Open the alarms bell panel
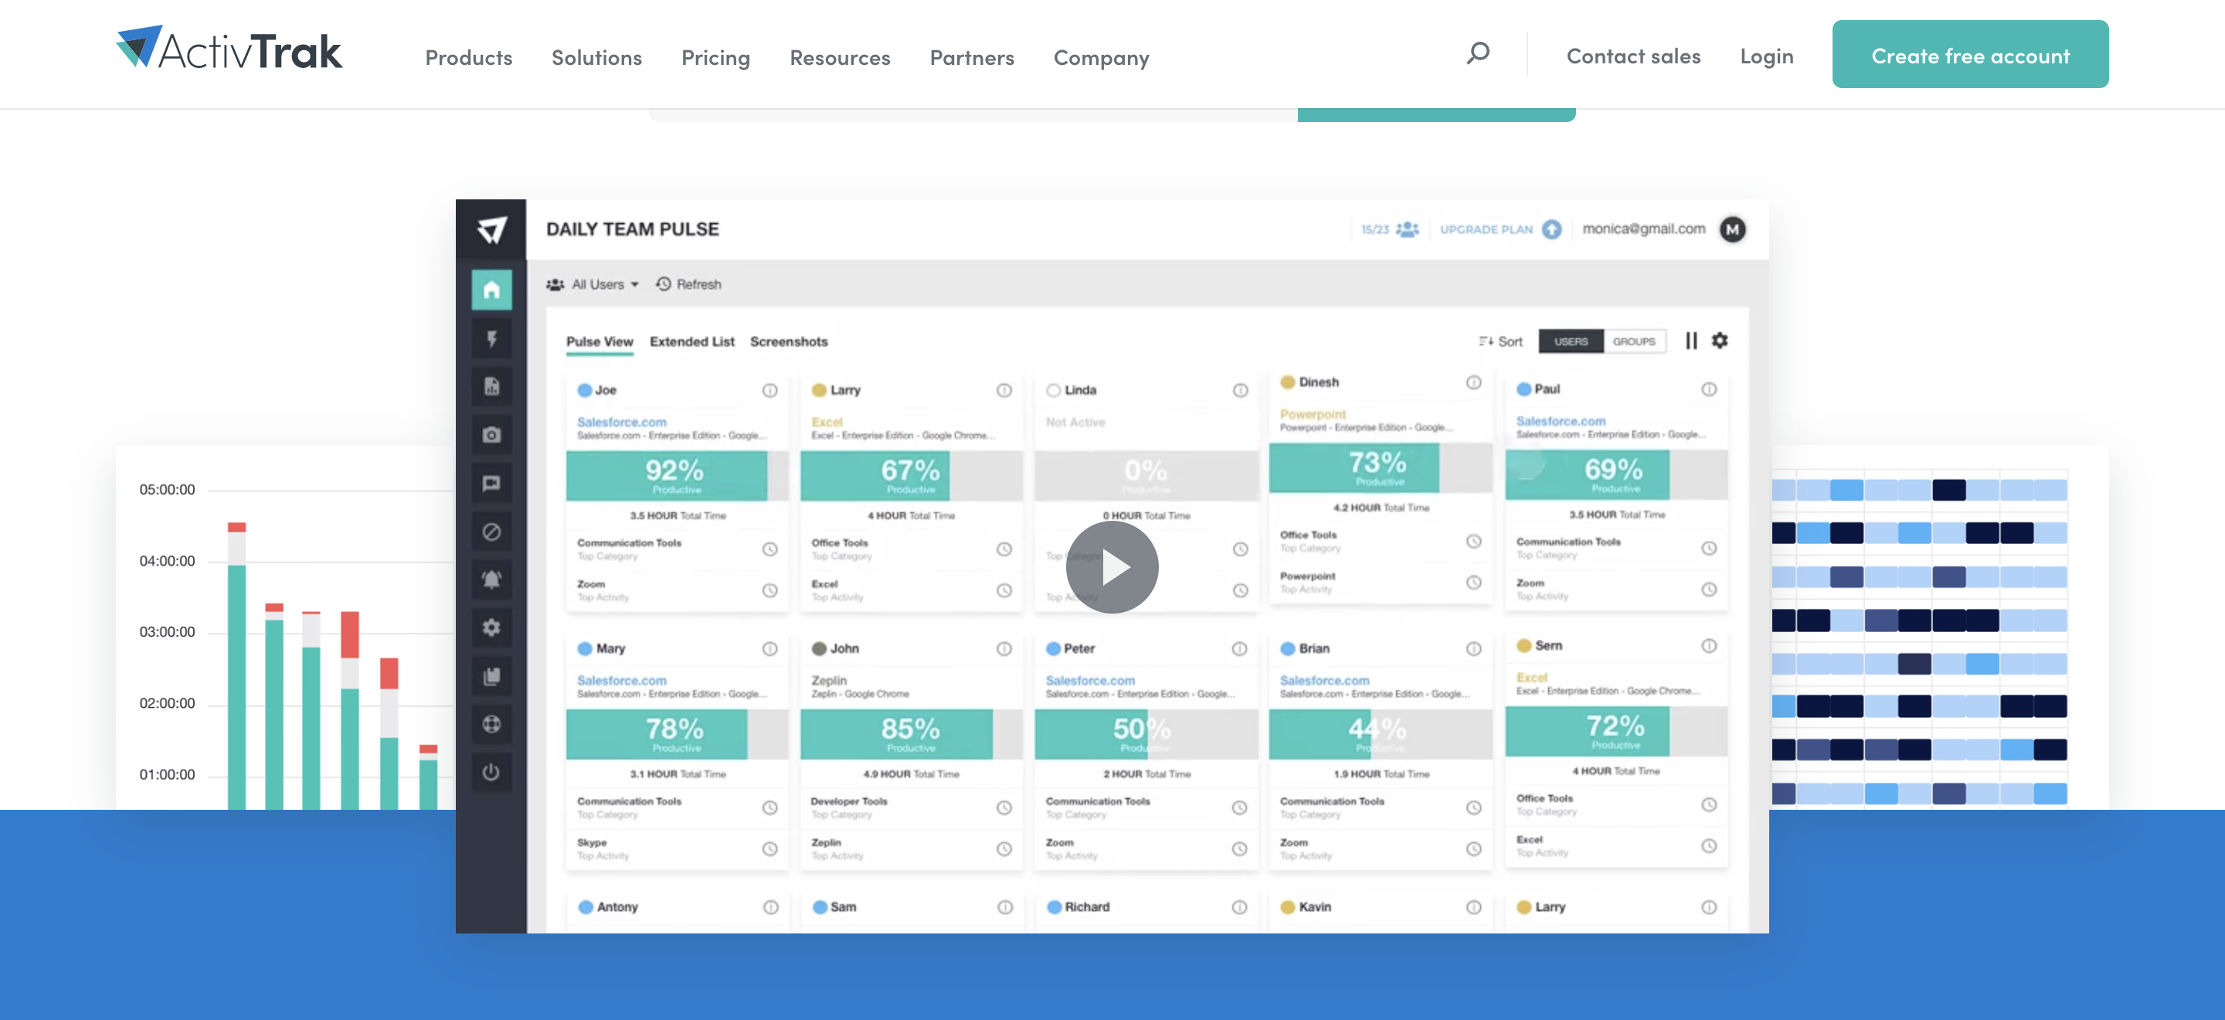 click(492, 580)
